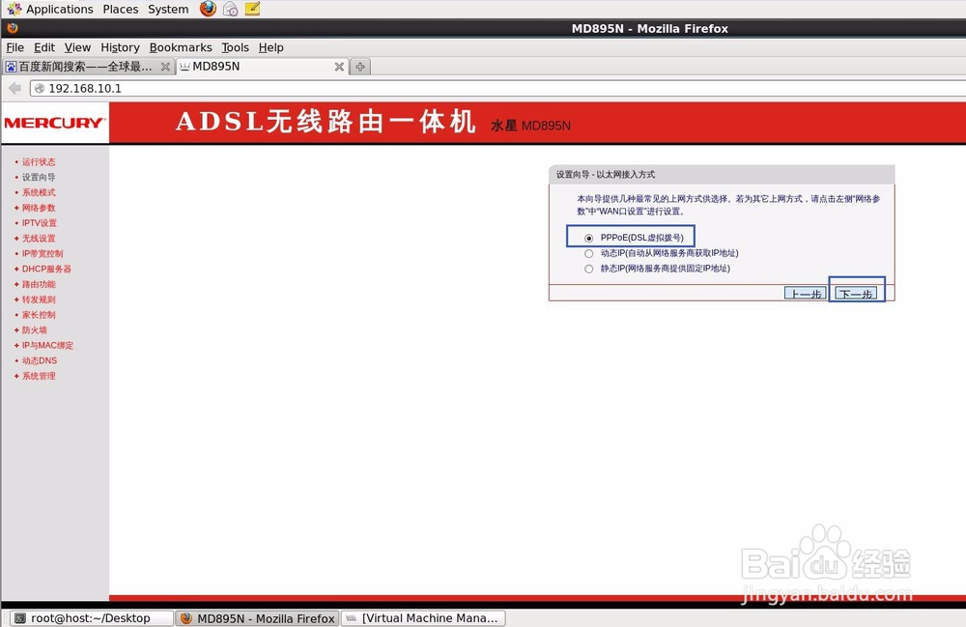Image resolution: width=966 pixels, height=627 pixels.
Task: Select 动态IP radio option
Action: point(589,253)
